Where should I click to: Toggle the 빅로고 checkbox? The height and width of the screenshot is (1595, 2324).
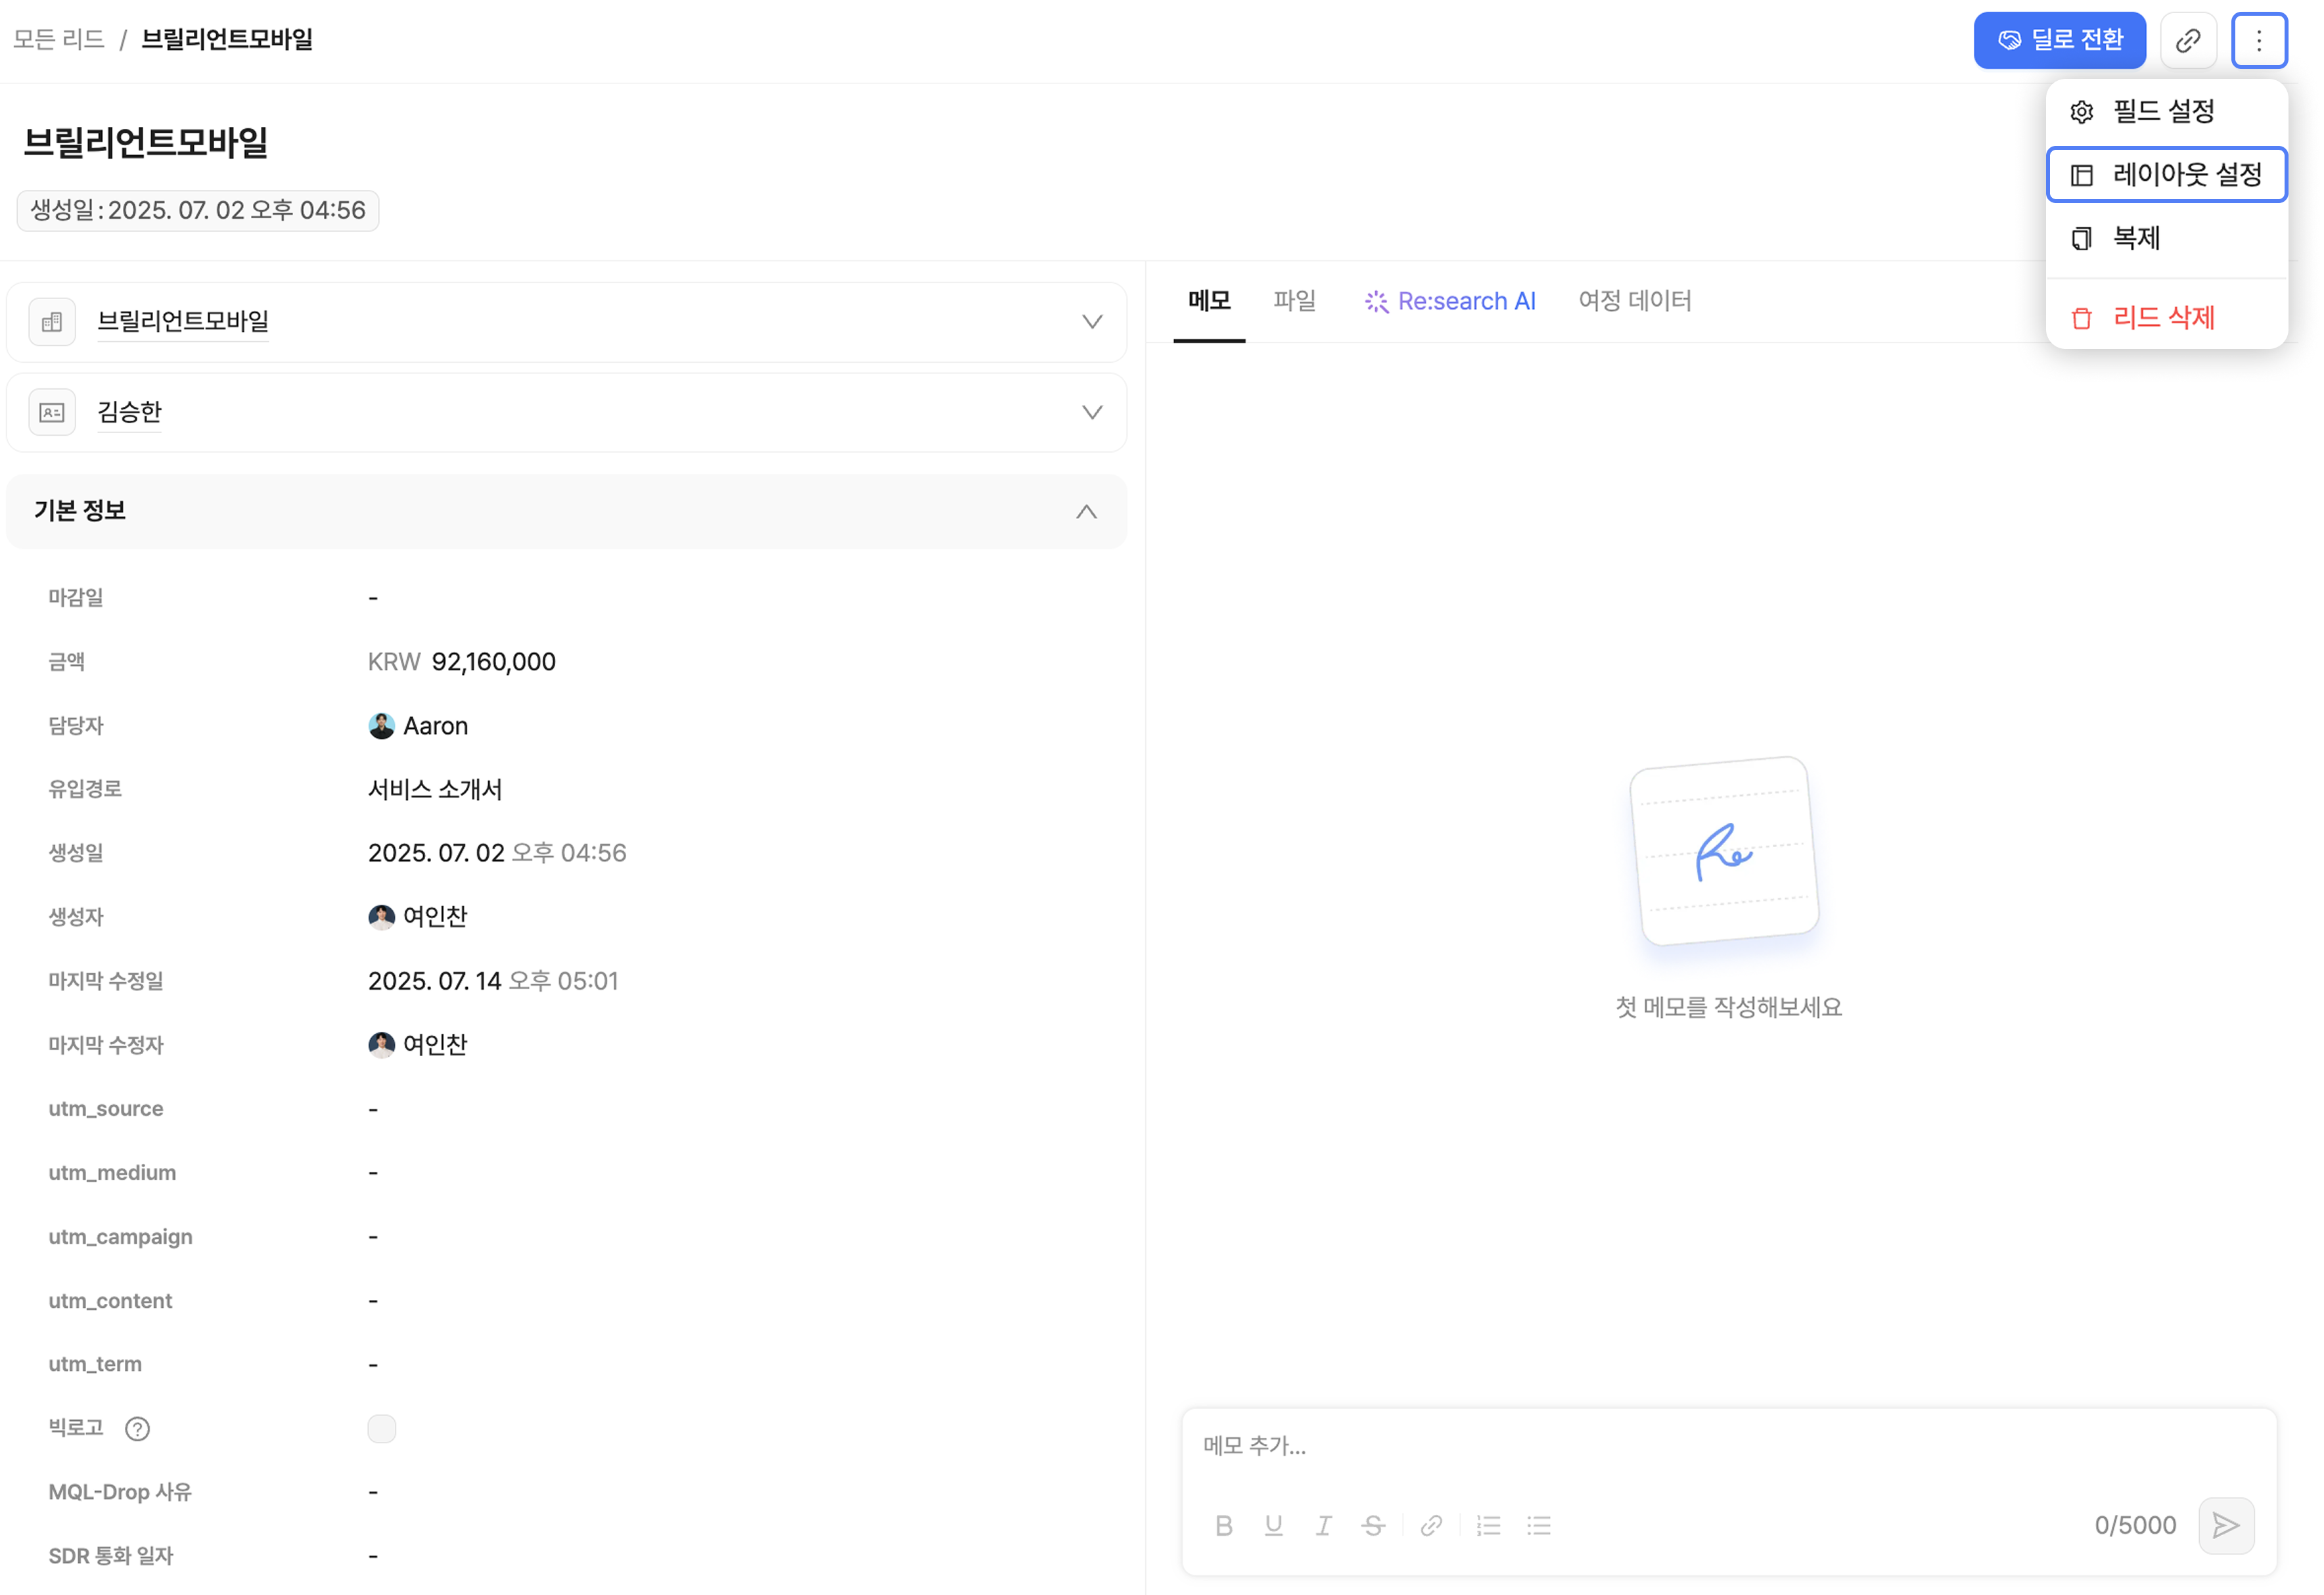point(381,1428)
